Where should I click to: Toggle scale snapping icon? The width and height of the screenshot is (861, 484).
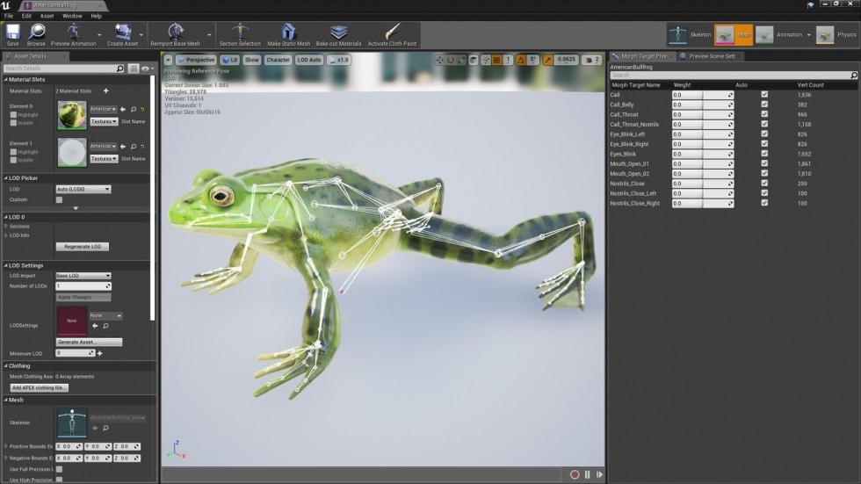coord(548,60)
